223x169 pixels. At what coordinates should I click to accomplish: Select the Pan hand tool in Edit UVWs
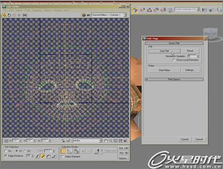pos(106,141)
